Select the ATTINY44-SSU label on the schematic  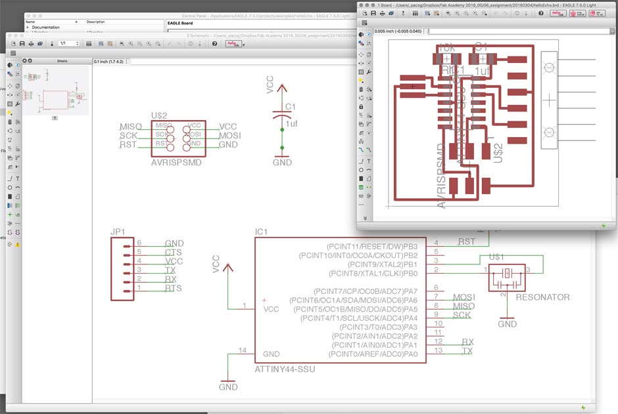(285, 369)
